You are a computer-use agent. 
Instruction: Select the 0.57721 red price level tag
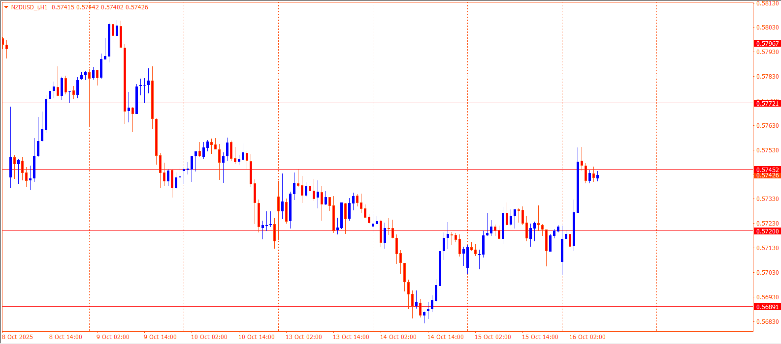(767, 103)
